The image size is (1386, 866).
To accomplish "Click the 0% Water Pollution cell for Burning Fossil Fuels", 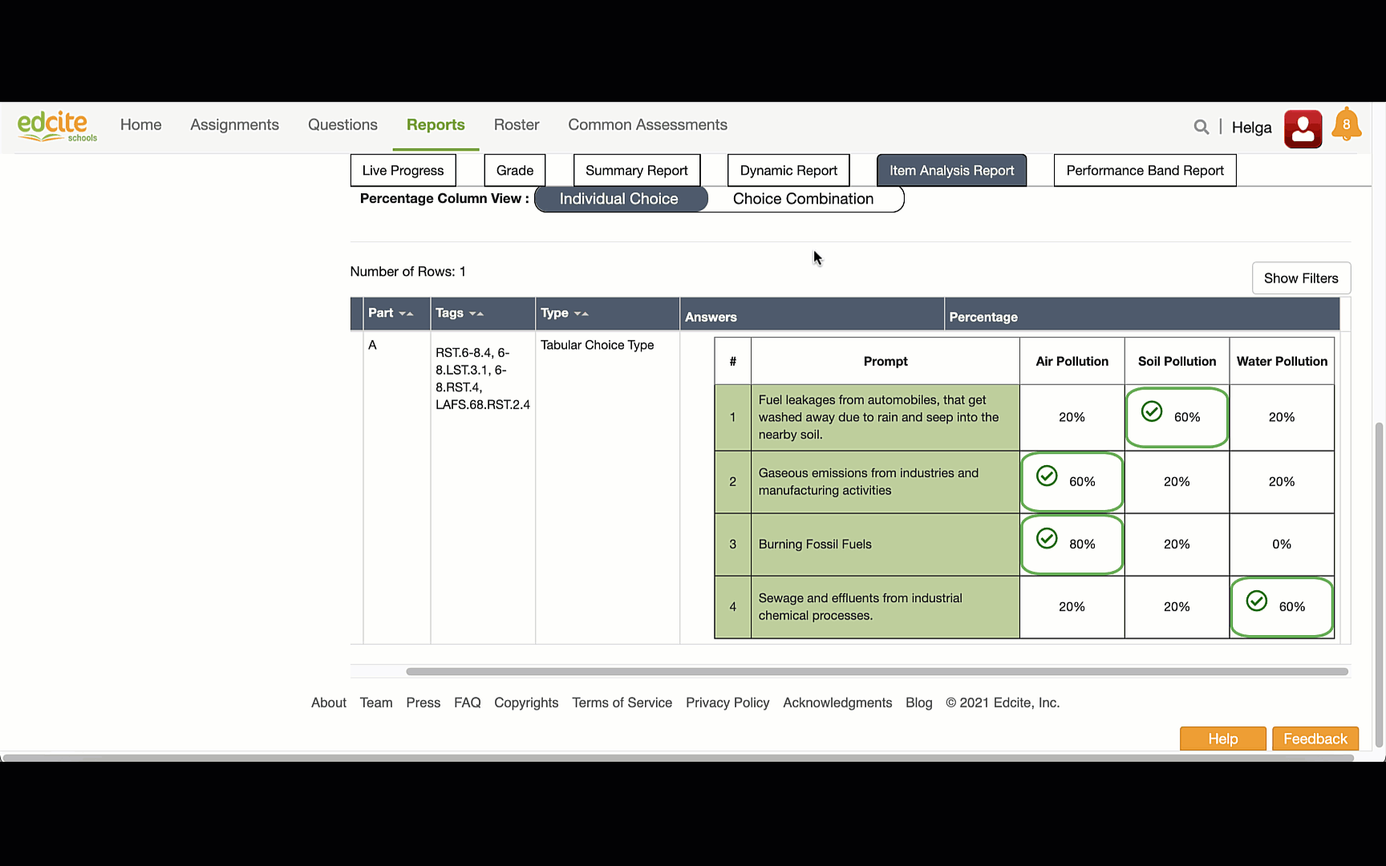I will (x=1282, y=544).
